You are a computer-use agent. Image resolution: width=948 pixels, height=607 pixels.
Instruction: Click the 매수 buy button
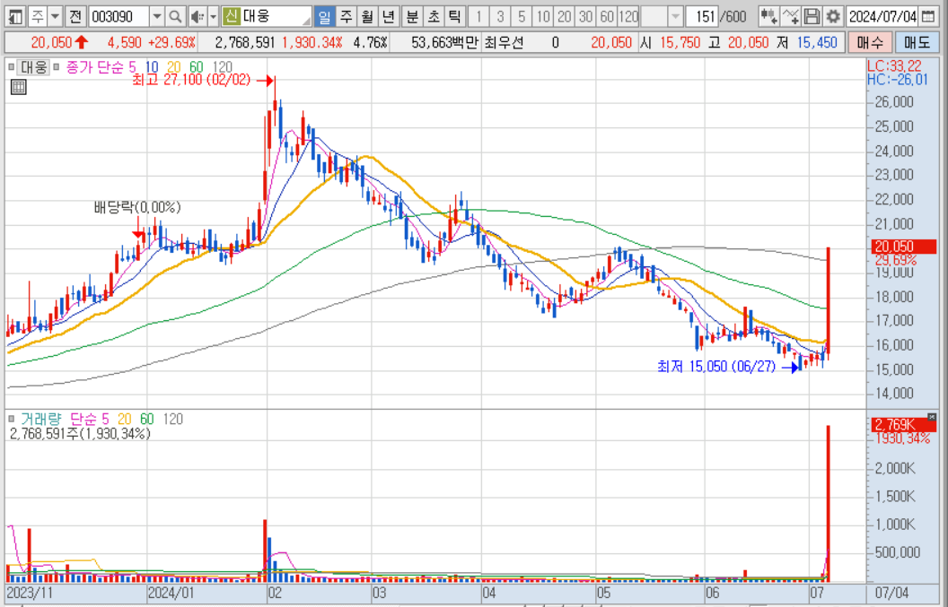(x=869, y=43)
